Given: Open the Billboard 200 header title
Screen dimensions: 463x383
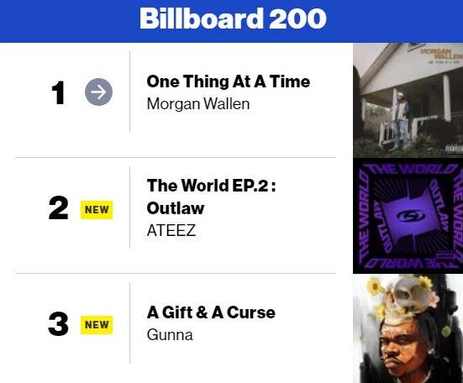Looking at the screenshot, I should coord(233,18).
